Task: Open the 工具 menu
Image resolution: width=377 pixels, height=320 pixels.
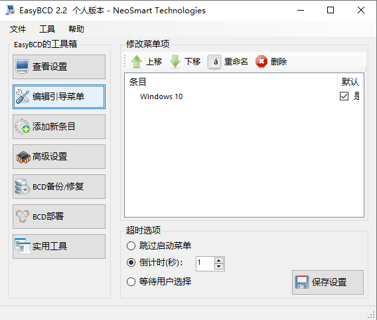Action: (x=47, y=29)
